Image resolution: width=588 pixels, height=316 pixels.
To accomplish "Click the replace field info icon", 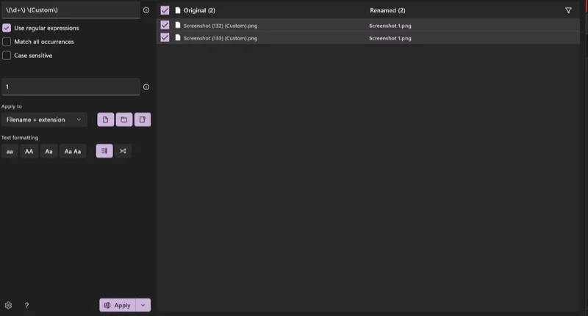I will pos(146,87).
